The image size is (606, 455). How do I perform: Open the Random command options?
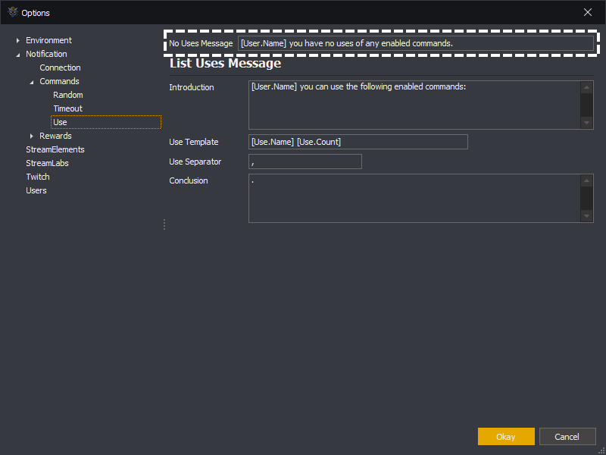[68, 95]
